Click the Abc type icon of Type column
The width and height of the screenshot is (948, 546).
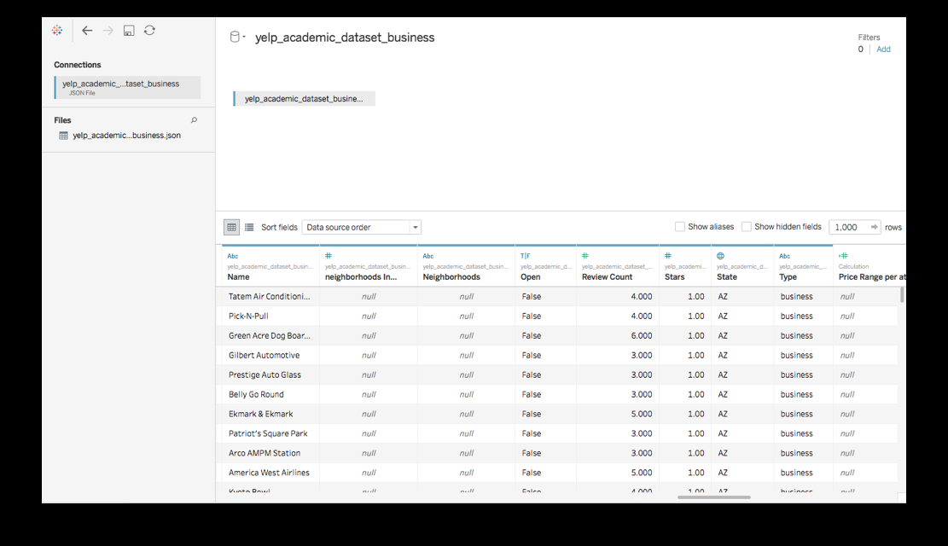click(785, 256)
